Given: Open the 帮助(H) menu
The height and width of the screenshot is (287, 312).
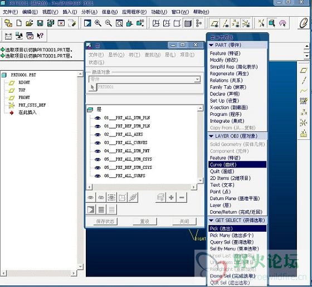Looking at the screenshot, I should click(201, 12).
